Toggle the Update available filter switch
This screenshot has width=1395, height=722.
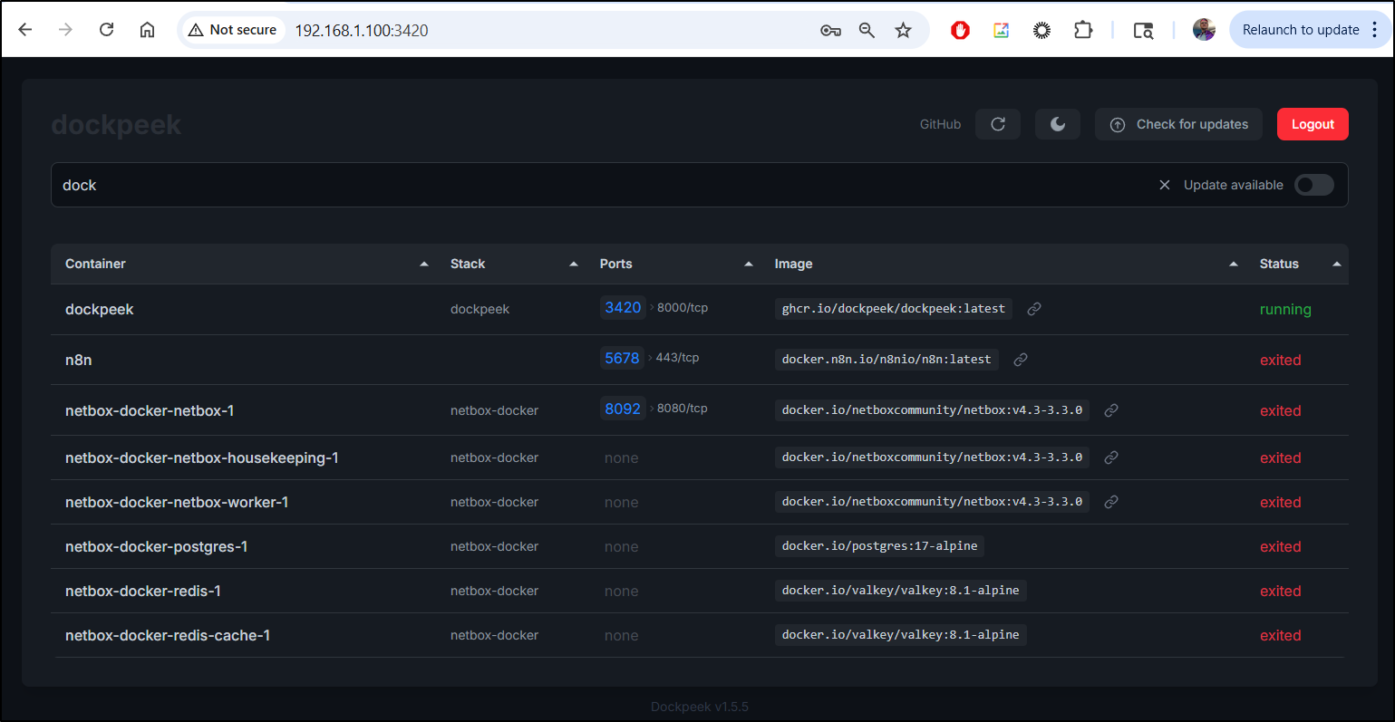tap(1314, 185)
